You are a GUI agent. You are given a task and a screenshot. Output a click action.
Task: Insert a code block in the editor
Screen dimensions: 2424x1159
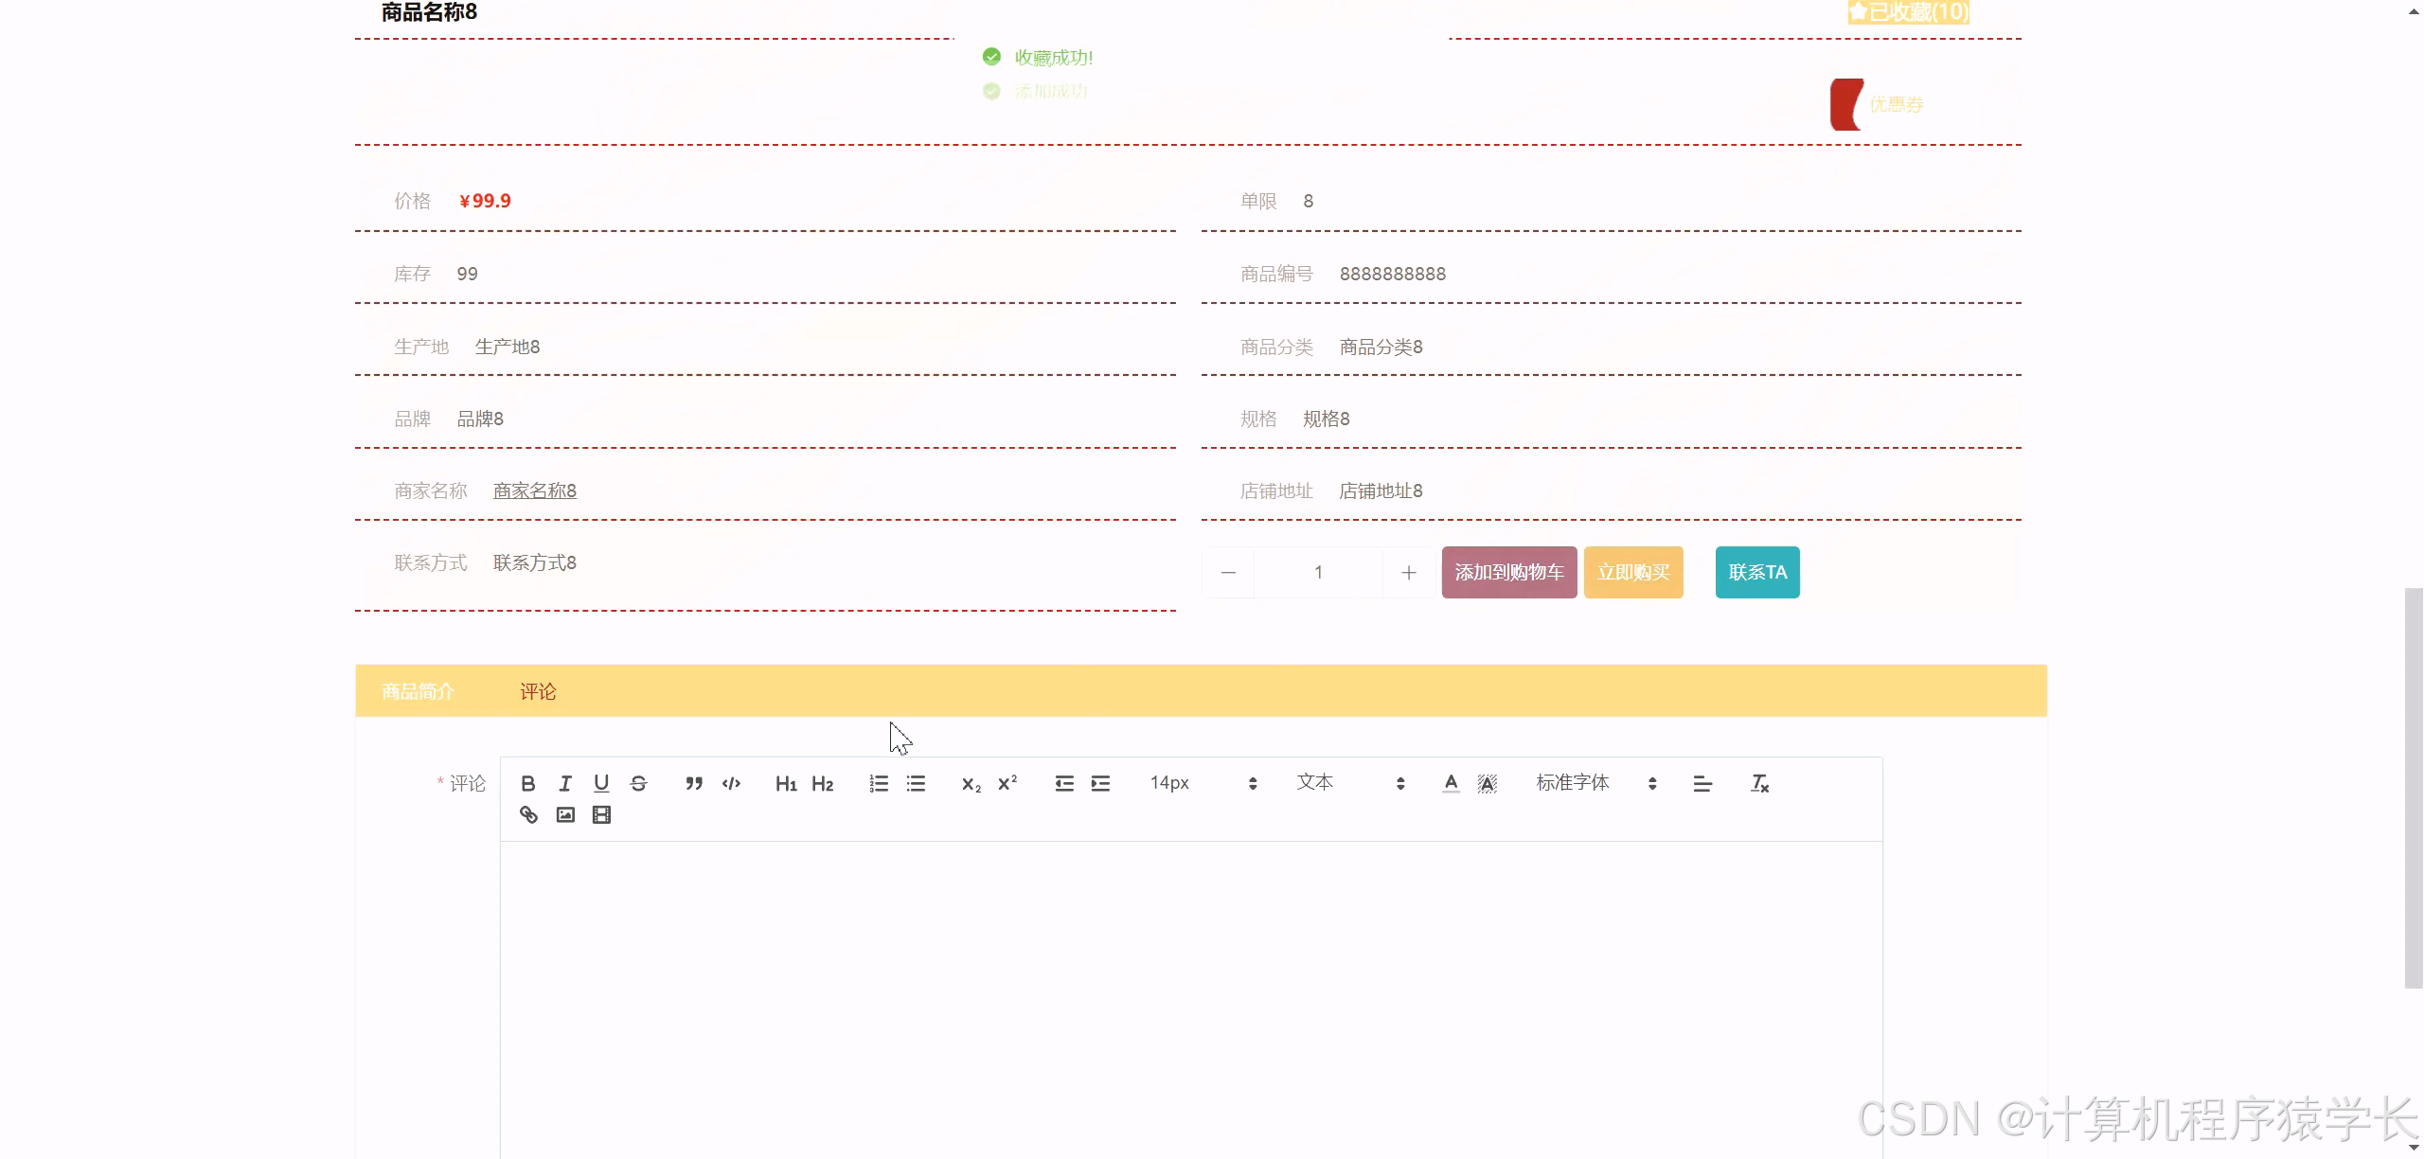[731, 783]
